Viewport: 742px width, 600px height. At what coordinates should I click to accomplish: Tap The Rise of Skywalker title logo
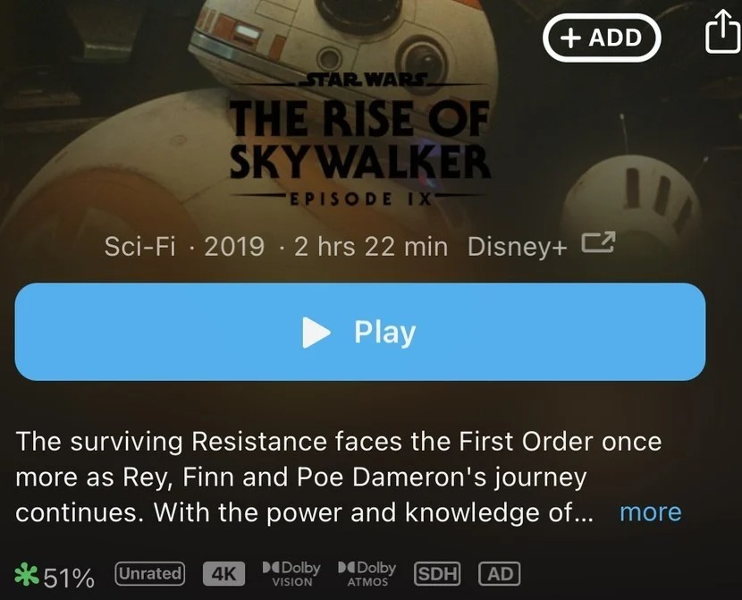coord(359,139)
